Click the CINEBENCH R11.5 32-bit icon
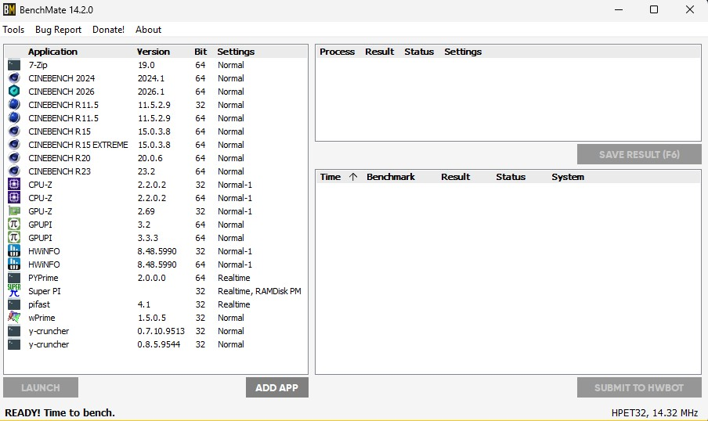The height and width of the screenshot is (421, 708). tap(14, 105)
